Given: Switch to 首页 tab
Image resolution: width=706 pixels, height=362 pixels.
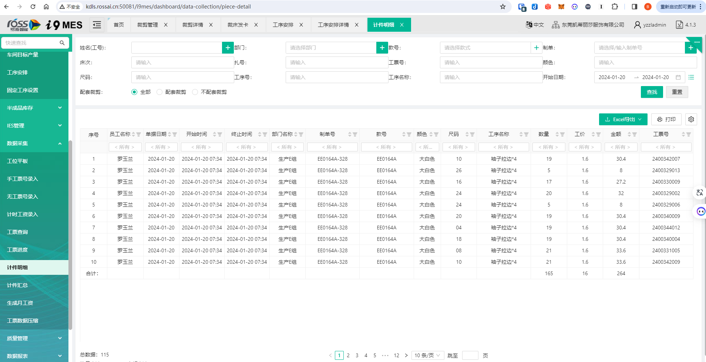Looking at the screenshot, I should pyautogui.click(x=119, y=25).
